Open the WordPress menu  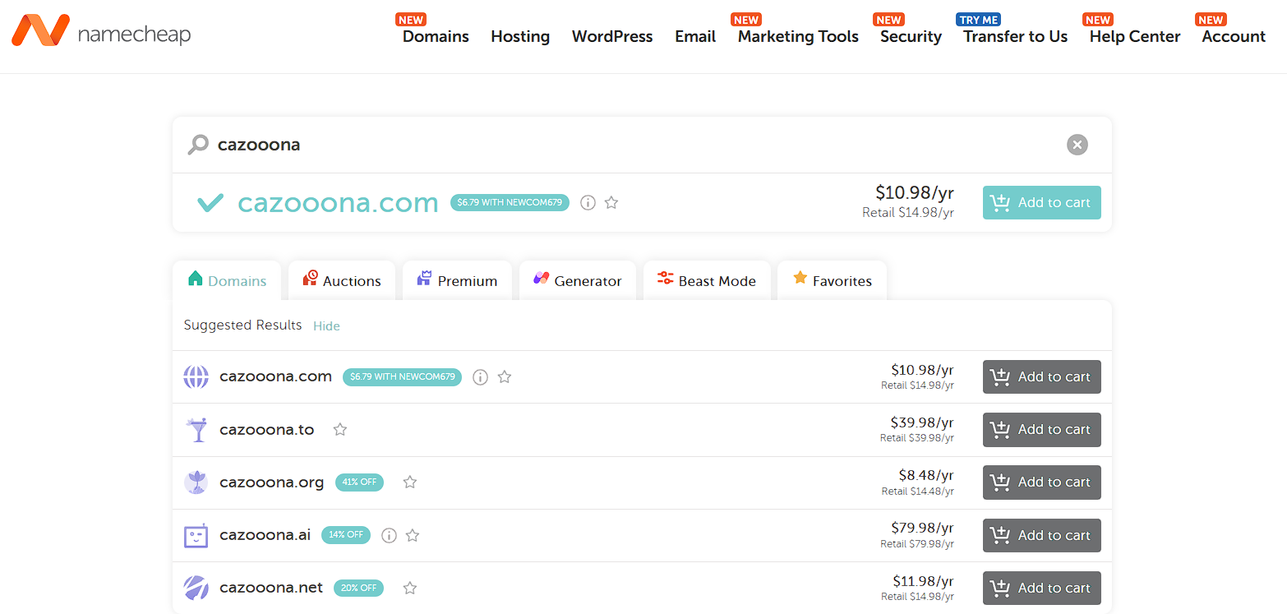[x=612, y=36]
